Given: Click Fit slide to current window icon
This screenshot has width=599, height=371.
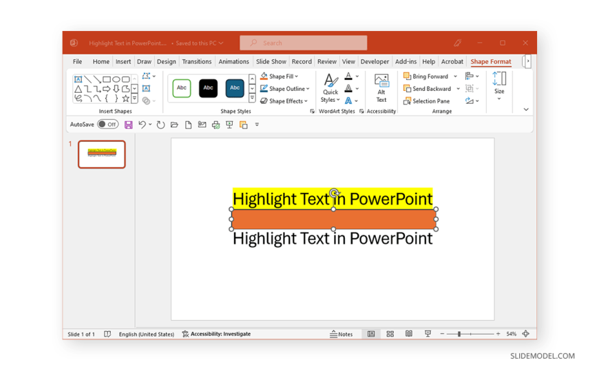Looking at the screenshot, I should (525, 334).
